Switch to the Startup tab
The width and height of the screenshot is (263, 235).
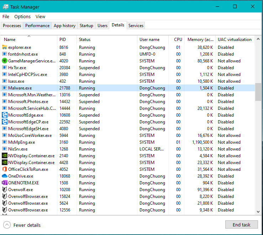86,26
